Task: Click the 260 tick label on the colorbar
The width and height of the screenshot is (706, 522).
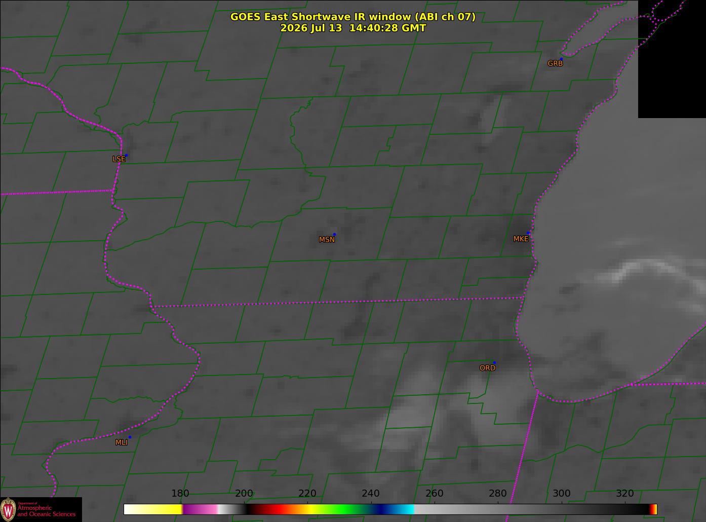Action: 435,494
